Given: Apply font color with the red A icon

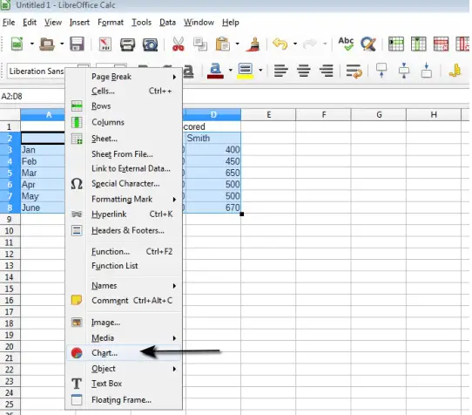Looking at the screenshot, I should click(215, 71).
